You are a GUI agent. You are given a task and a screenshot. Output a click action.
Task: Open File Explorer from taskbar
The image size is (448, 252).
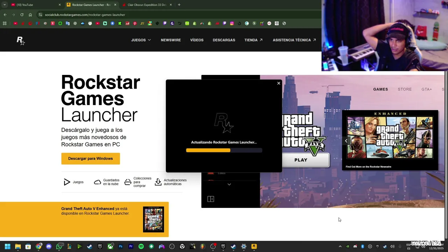[x=18, y=246]
